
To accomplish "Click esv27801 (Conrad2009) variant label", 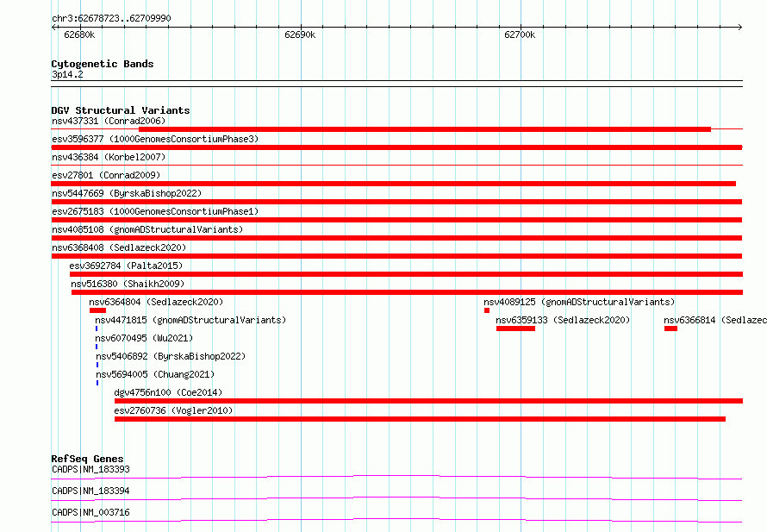I will 106,175.
